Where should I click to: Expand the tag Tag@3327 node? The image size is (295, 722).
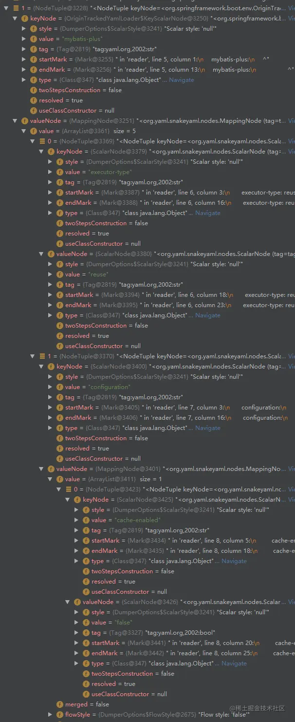pyautogui.click(x=76, y=633)
